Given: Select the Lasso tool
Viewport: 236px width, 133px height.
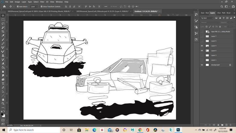Looking at the screenshot, I should tap(3, 23).
